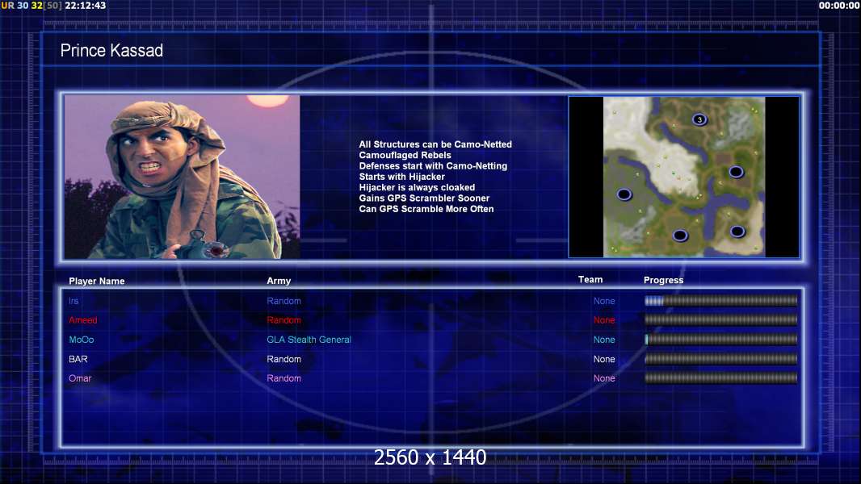
Task: Click the loading progress bar for Ameed
Action: click(x=720, y=319)
